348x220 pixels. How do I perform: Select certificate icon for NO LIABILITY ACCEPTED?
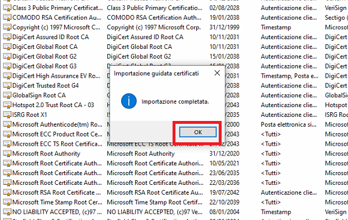pos(7,212)
